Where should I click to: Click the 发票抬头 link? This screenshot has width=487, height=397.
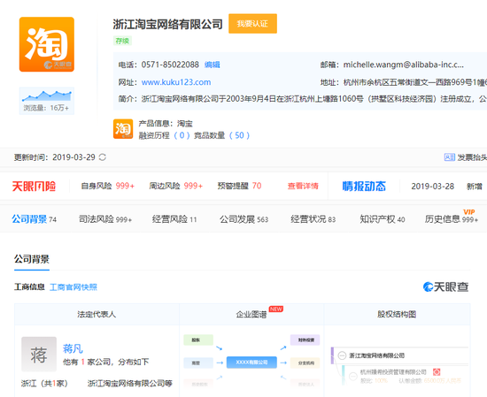point(472,157)
